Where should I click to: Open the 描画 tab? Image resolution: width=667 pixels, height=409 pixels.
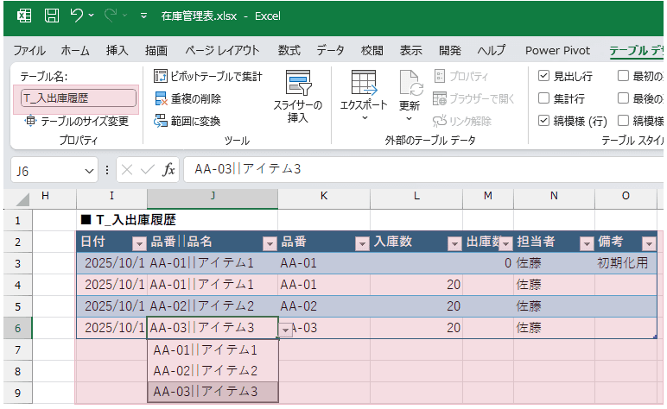tap(156, 51)
